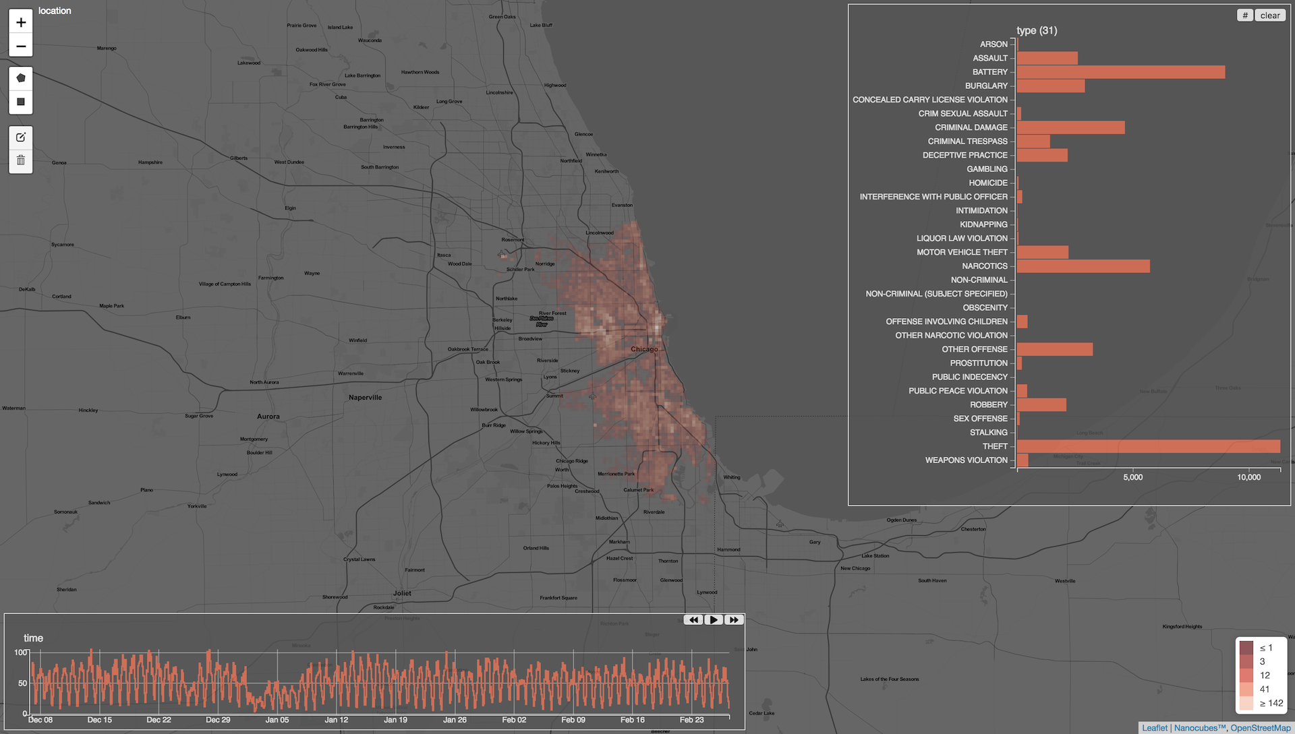Select the draw rectangle tool
1295x734 pixels.
coord(21,102)
